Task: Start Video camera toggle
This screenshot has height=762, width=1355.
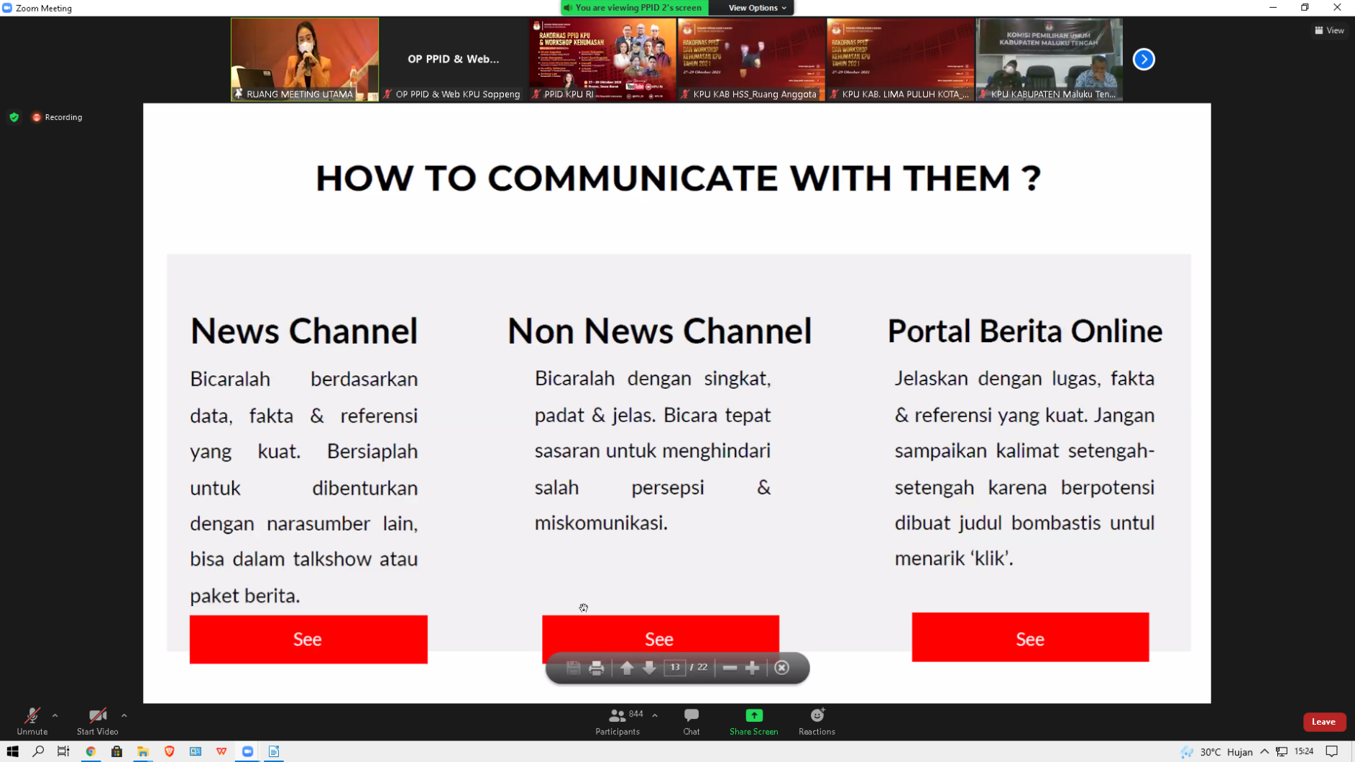Action: point(97,721)
